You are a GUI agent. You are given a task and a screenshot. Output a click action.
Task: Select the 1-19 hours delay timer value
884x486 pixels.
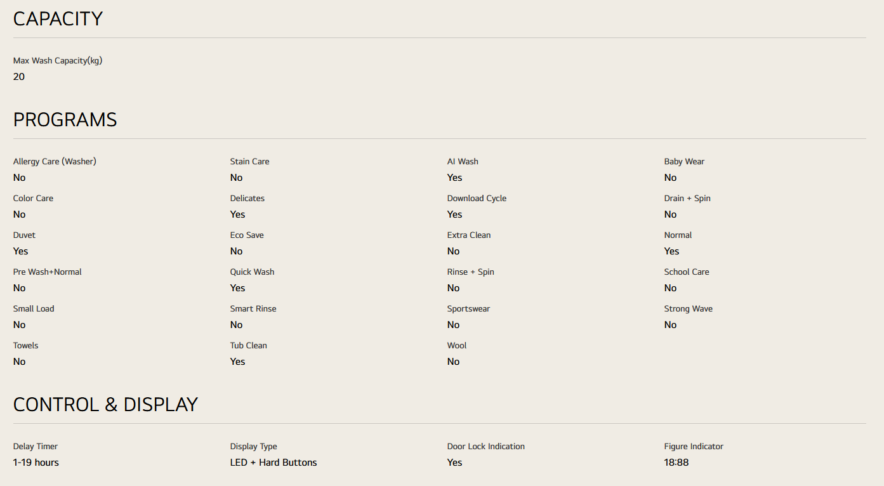click(36, 463)
